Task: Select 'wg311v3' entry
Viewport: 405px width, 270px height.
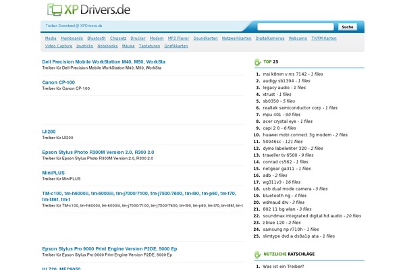Action: click(272, 182)
